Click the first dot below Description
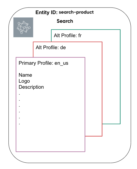137x169 pixels. 19,94
